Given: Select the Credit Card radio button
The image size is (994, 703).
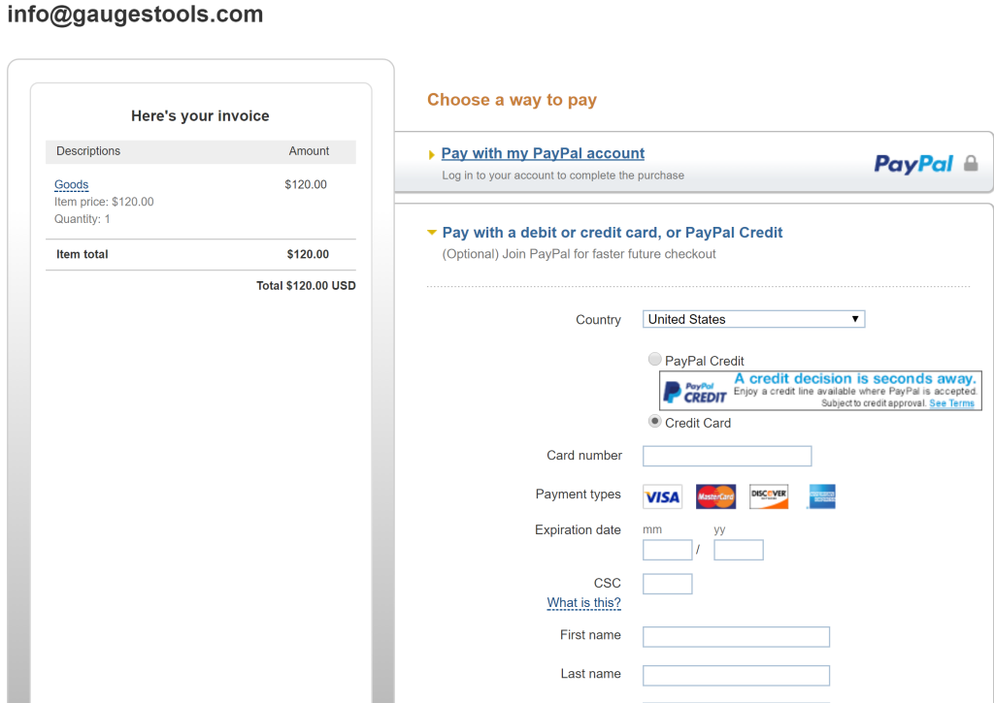Looking at the screenshot, I should coord(655,422).
